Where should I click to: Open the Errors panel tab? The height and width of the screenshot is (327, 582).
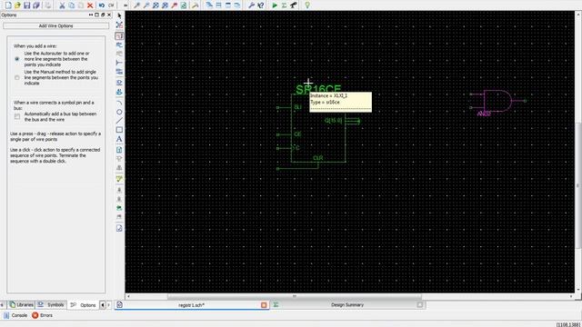pyautogui.click(x=42, y=315)
